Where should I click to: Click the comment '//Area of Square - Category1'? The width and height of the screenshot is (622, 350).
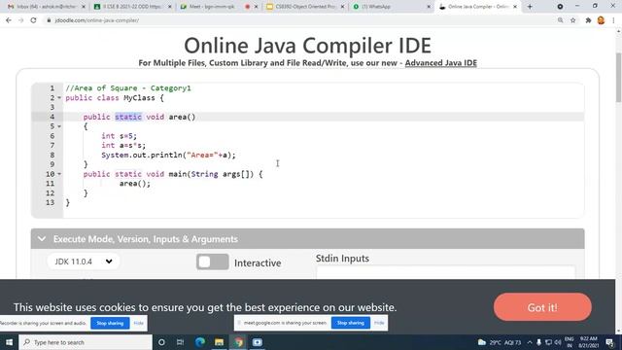(128, 88)
